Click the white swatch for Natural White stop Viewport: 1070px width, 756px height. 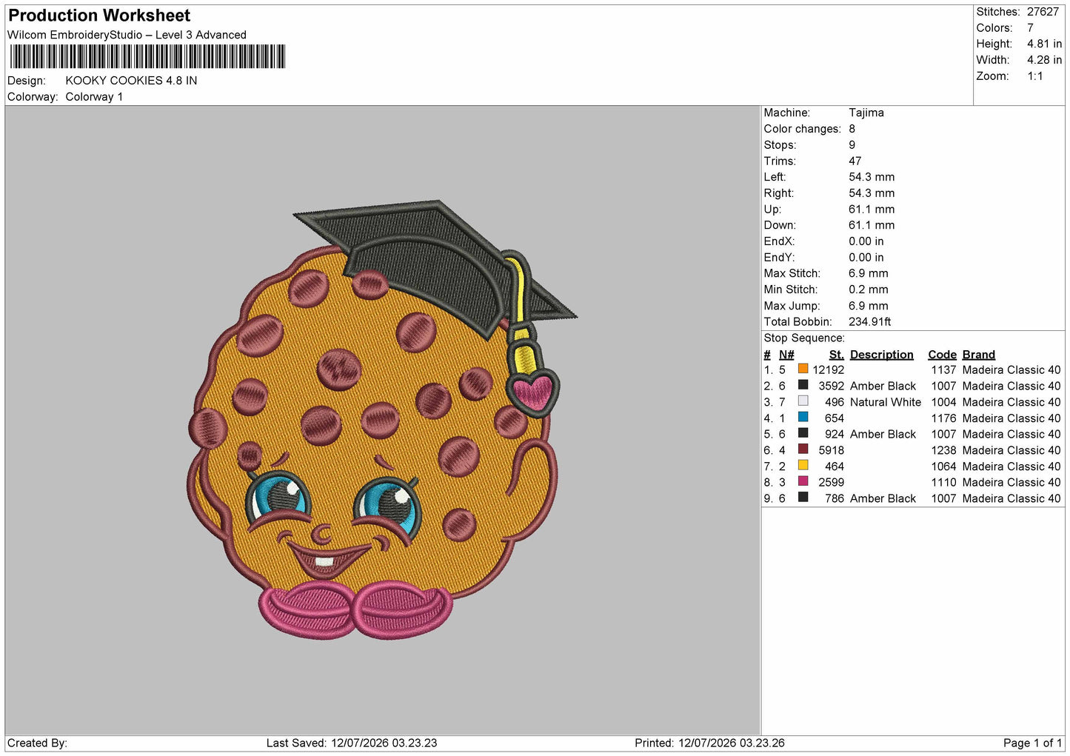[x=803, y=401]
